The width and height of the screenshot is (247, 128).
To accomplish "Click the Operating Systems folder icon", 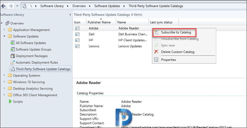I will tap(10, 75).
